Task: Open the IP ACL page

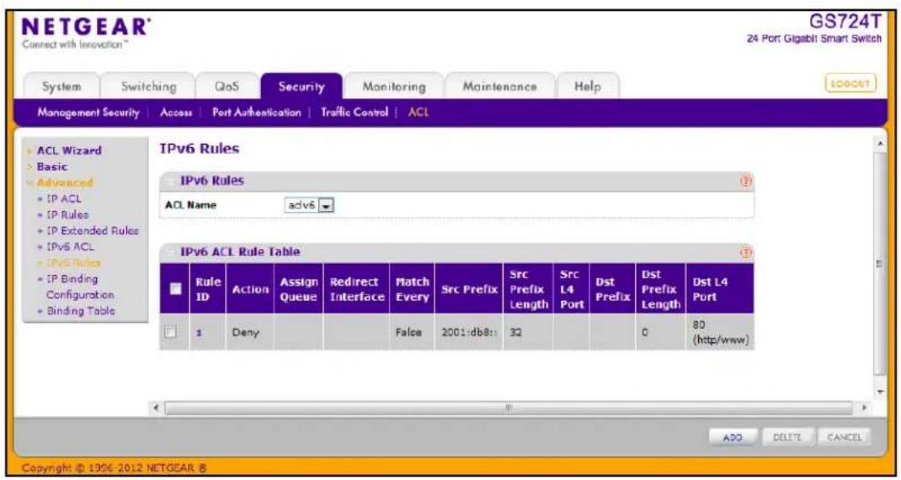Action: 63,199
